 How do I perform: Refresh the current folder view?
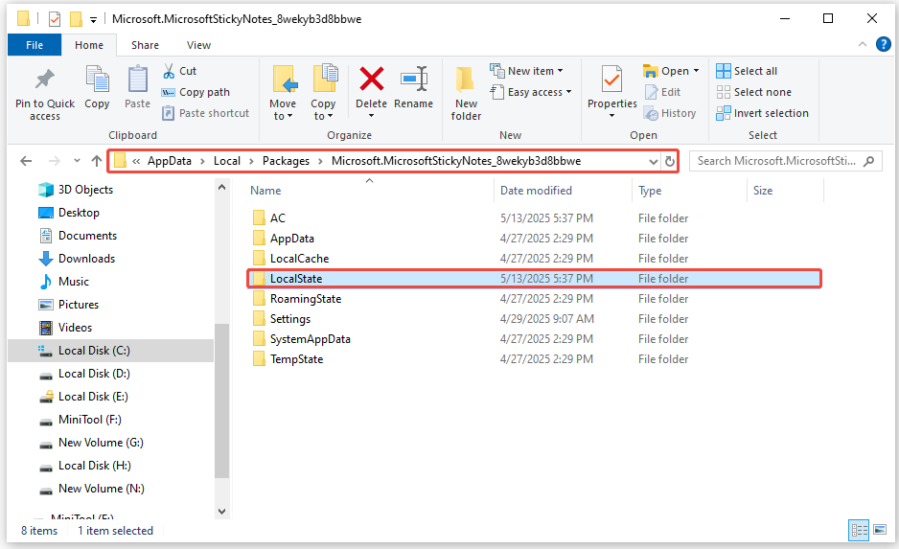(669, 162)
